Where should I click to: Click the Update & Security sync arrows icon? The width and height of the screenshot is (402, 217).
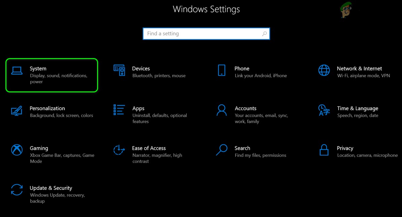(17, 189)
